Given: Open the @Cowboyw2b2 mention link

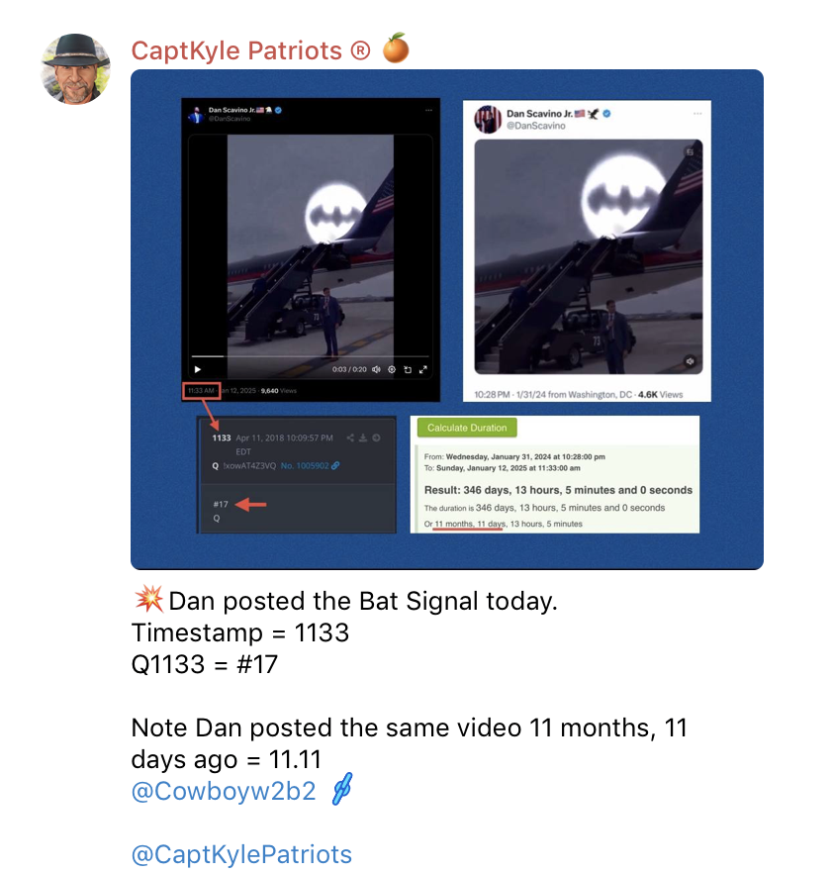Looking at the screenshot, I should pyautogui.click(x=224, y=791).
